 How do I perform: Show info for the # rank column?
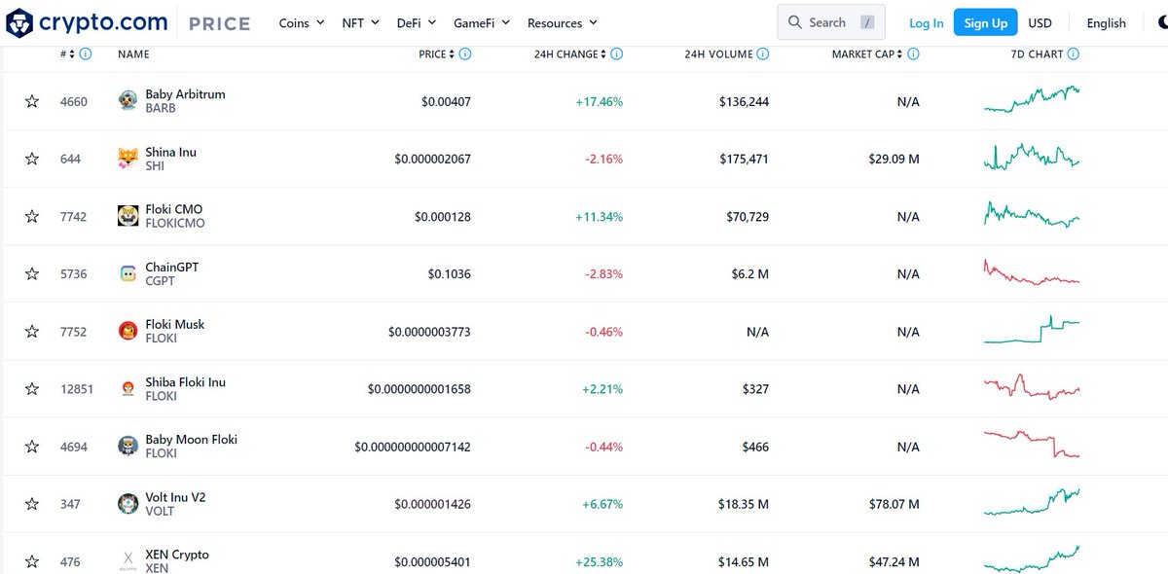[86, 54]
